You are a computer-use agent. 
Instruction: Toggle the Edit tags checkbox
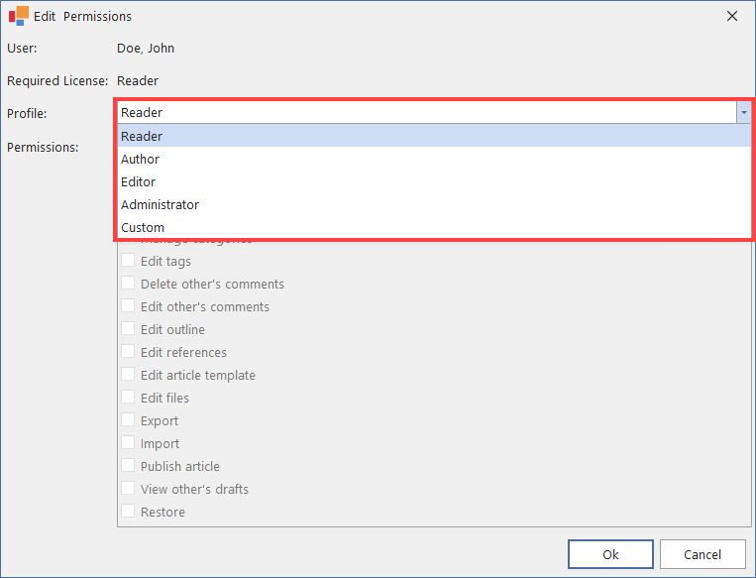(129, 262)
